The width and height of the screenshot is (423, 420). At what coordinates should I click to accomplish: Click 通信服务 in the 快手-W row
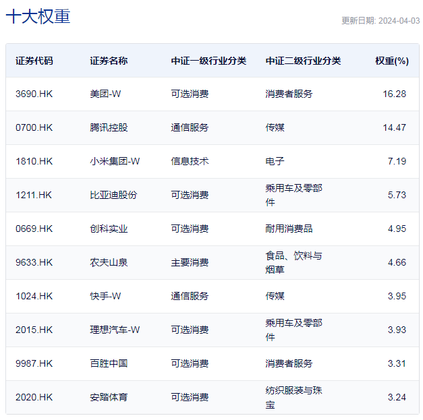[x=190, y=296]
